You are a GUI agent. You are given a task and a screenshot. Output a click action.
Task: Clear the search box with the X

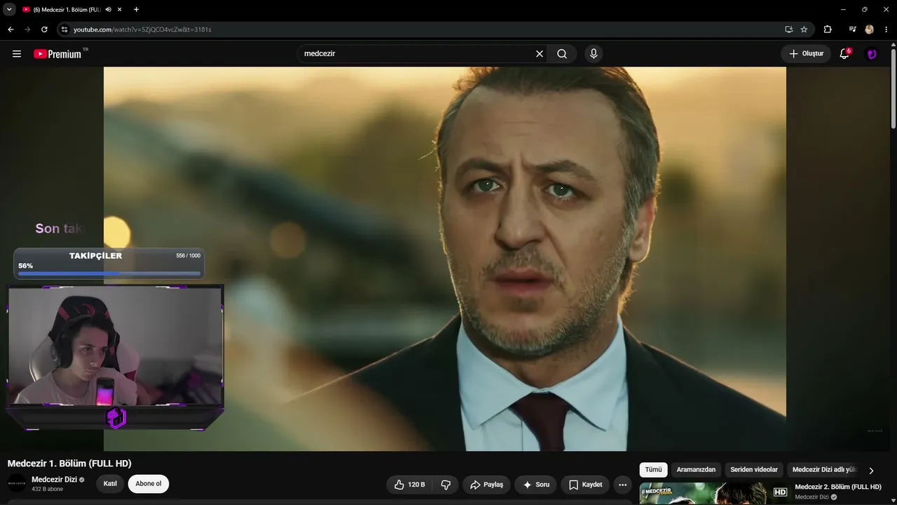coord(540,54)
